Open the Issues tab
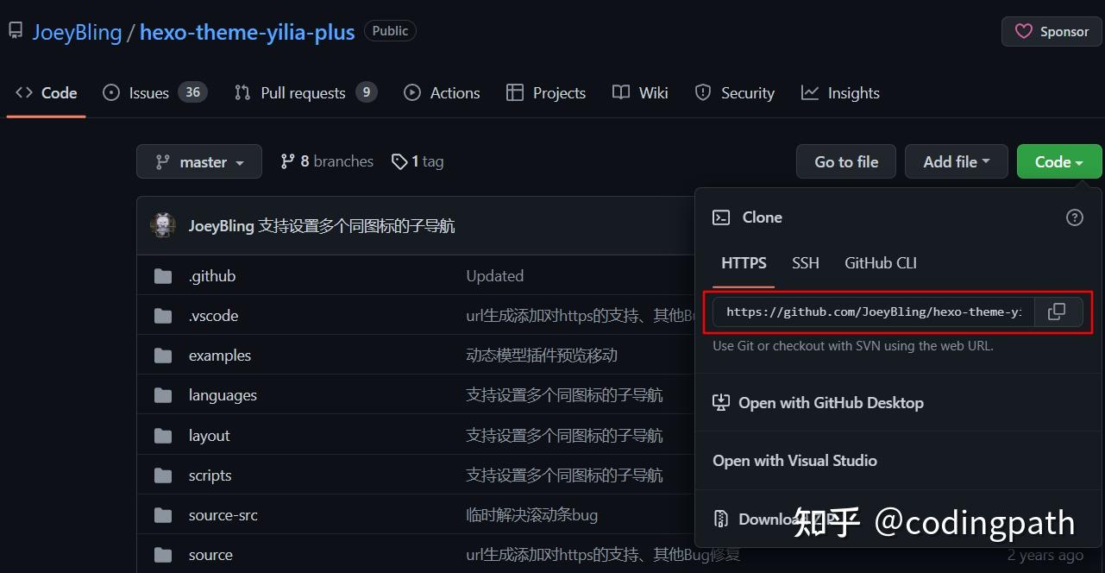1105x573 pixels. point(148,92)
